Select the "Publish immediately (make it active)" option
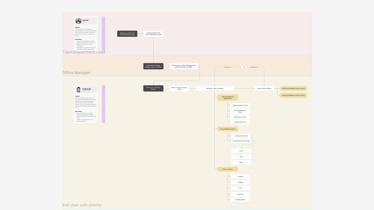The image size is (374, 210). click(x=294, y=88)
